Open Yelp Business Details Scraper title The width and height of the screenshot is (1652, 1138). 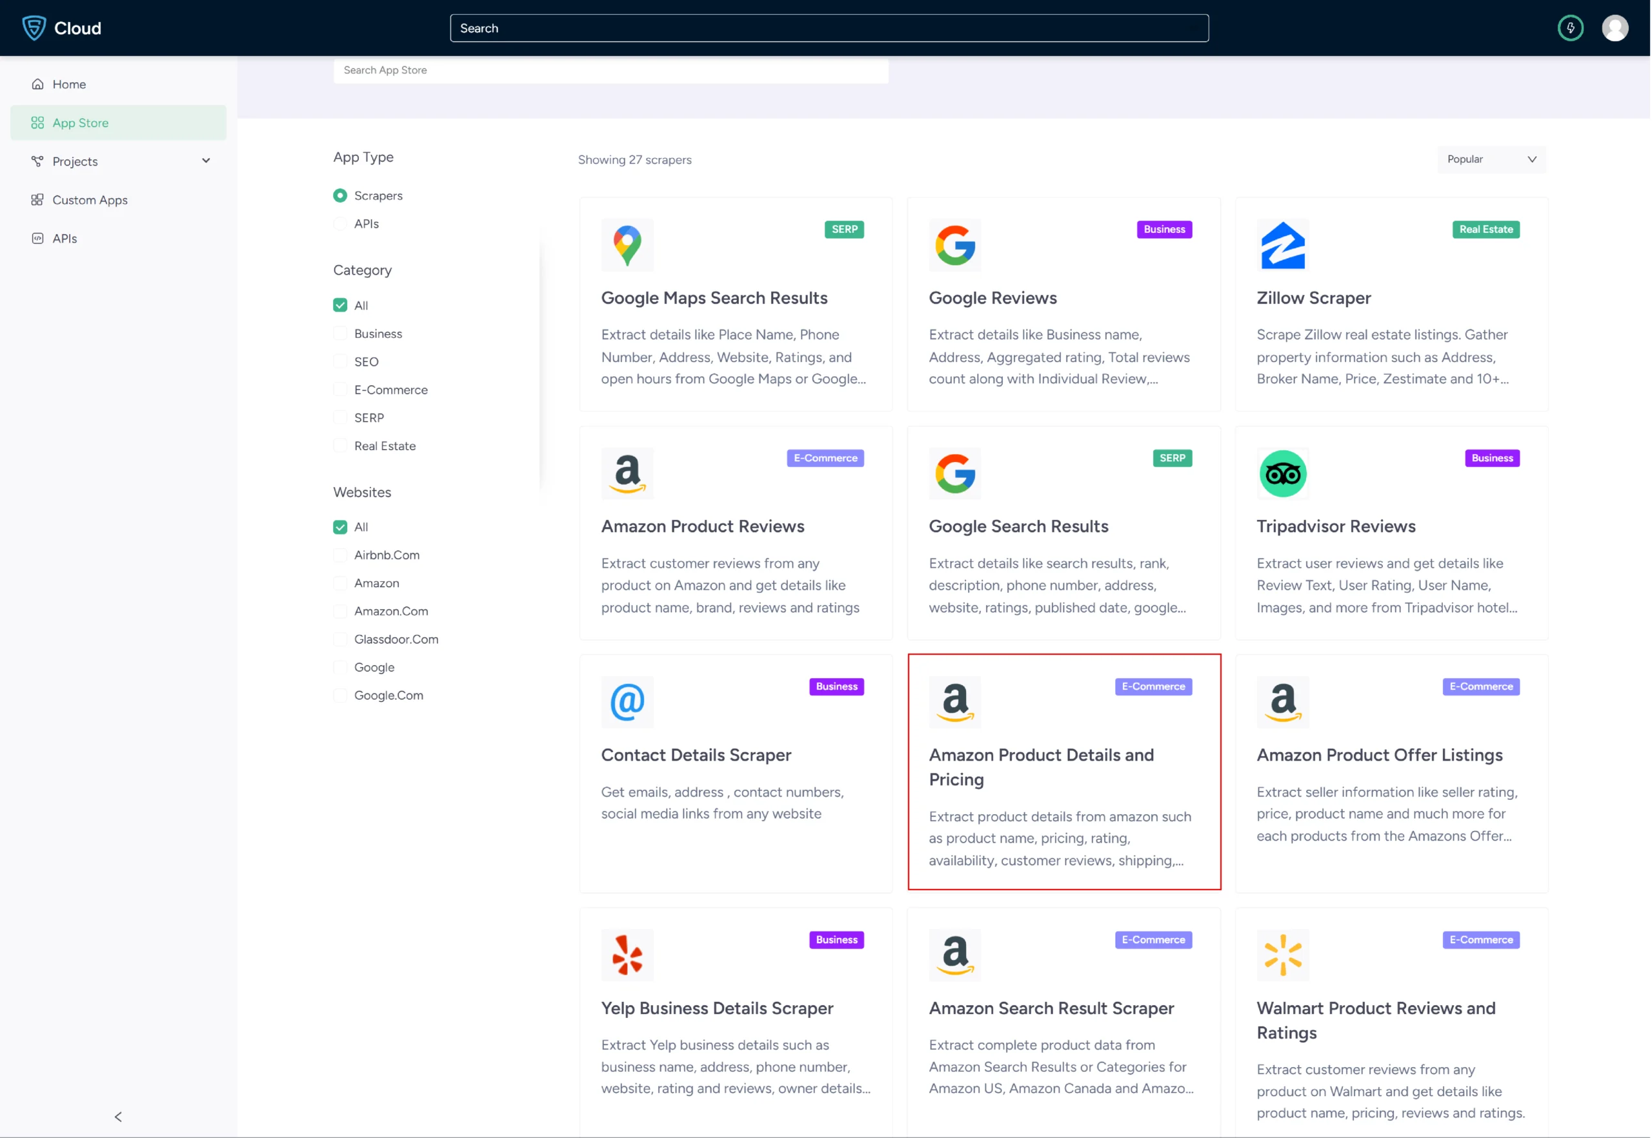click(x=717, y=1008)
